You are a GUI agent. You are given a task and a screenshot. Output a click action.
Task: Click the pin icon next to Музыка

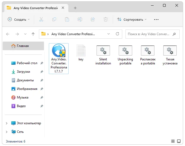point(42,97)
